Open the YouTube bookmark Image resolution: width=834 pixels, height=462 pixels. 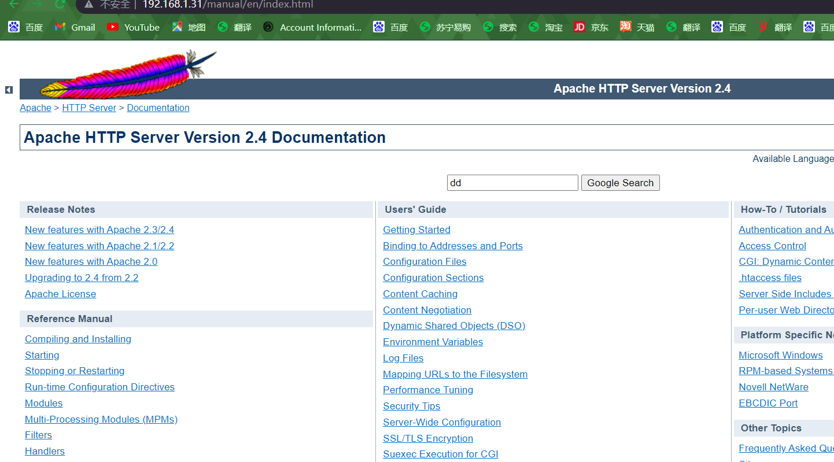134,27
